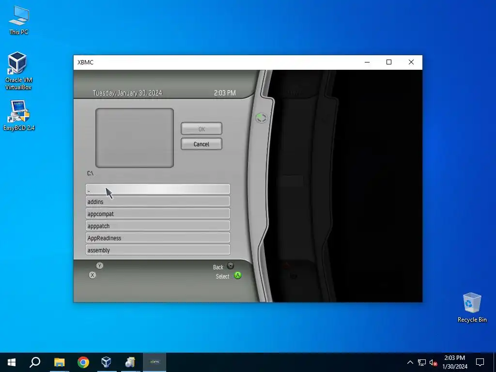Open the EasyBCD 2.4 desktop shortcut

coord(19,115)
